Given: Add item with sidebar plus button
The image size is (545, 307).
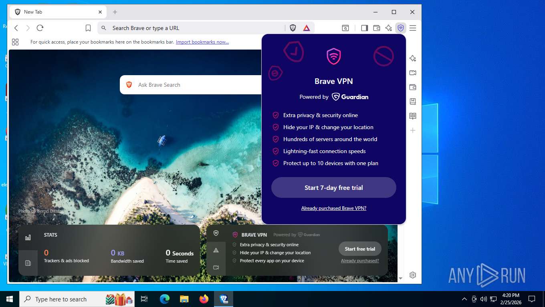Looking at the screenshot, I should pos(413,130).
